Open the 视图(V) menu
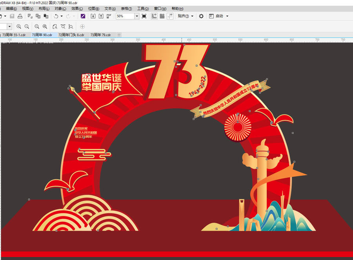The height and width of the screenshot is (260, 353). coord(27,9)
